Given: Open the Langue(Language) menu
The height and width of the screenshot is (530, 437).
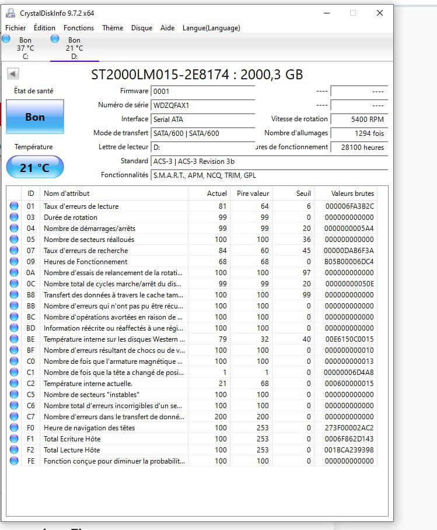Looking at the screenshot, I should tap(211, 28).
